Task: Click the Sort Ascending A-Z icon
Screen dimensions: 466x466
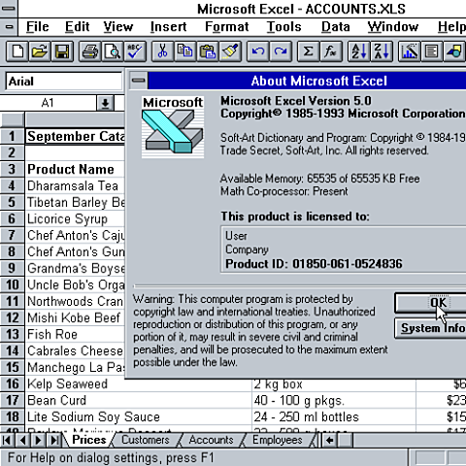Action: click(x=359, y=51)
